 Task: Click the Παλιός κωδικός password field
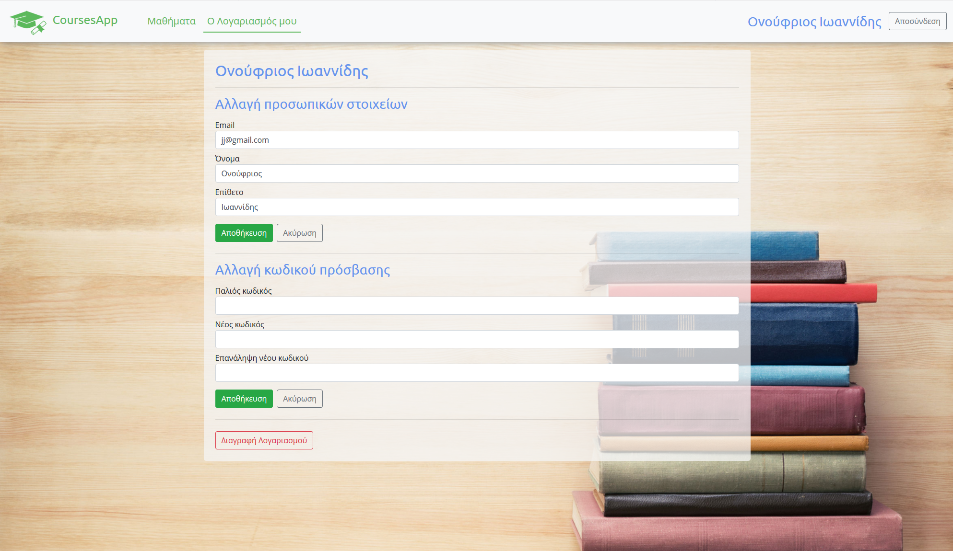[477, 306]
